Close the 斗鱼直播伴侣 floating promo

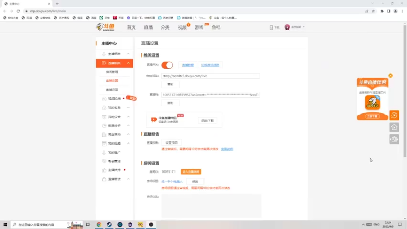tap(390, 76)
